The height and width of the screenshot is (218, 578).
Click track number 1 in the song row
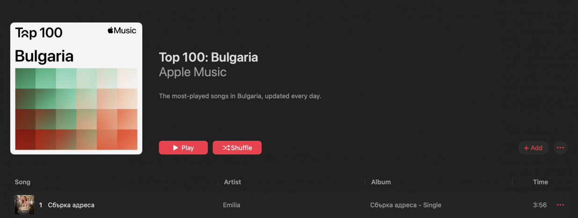pyautogui.click(x=41, y=205)
